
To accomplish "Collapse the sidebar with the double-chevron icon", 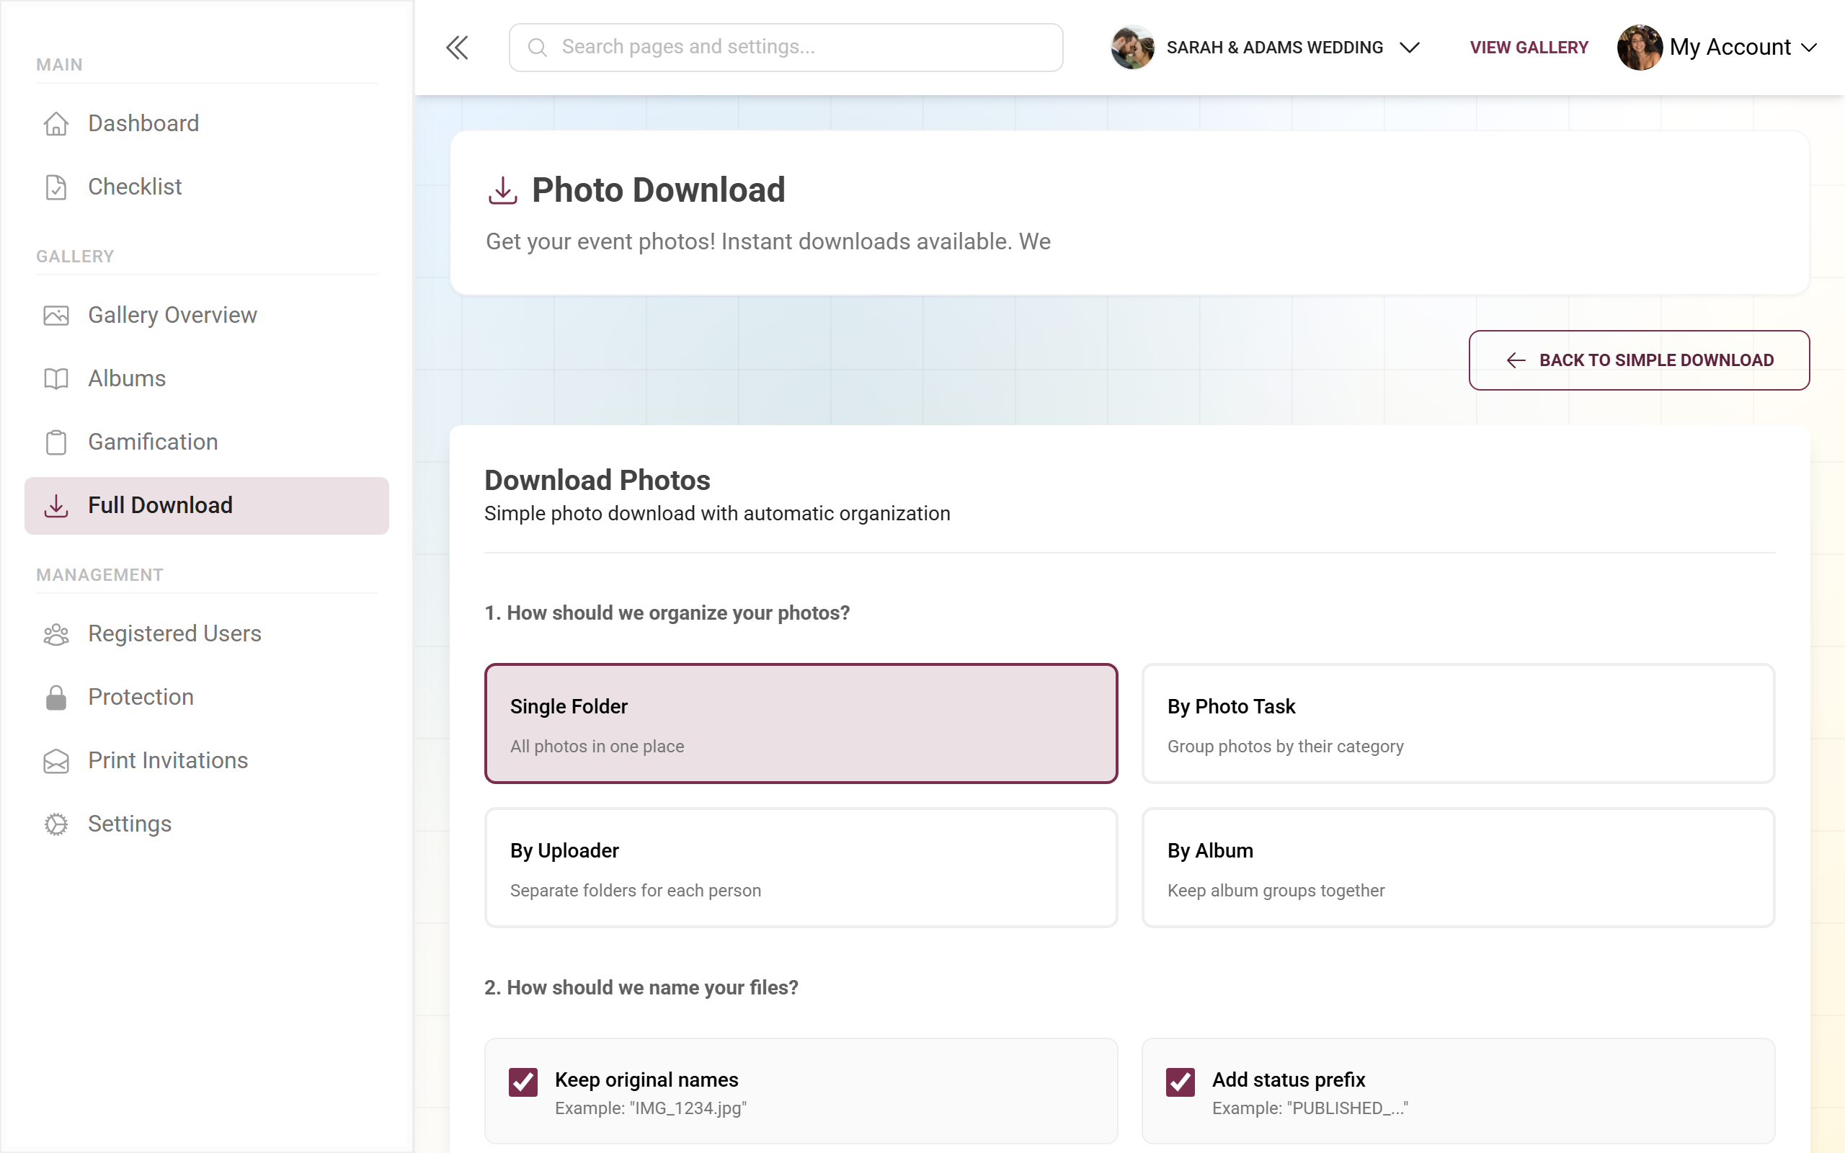I will (x=457, y=48).
